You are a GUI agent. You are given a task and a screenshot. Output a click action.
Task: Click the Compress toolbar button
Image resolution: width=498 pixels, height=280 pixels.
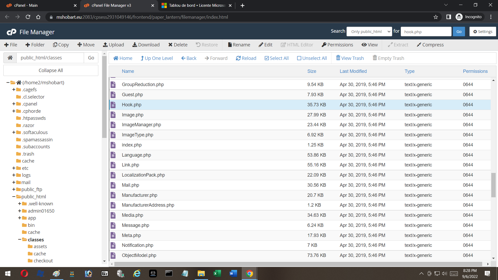(x=430, y=45)
